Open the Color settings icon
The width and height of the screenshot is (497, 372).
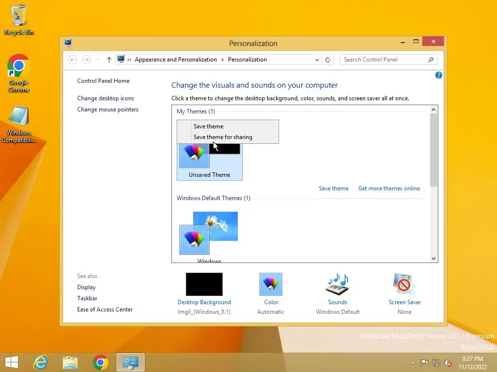271,284
